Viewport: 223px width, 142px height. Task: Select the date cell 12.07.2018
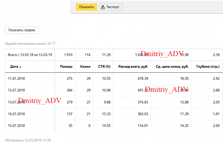(x=16, y=90)
